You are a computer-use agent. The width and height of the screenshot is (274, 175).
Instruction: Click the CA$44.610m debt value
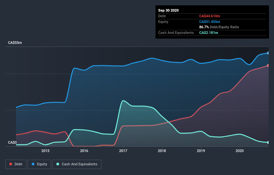(x=210, y=16)
